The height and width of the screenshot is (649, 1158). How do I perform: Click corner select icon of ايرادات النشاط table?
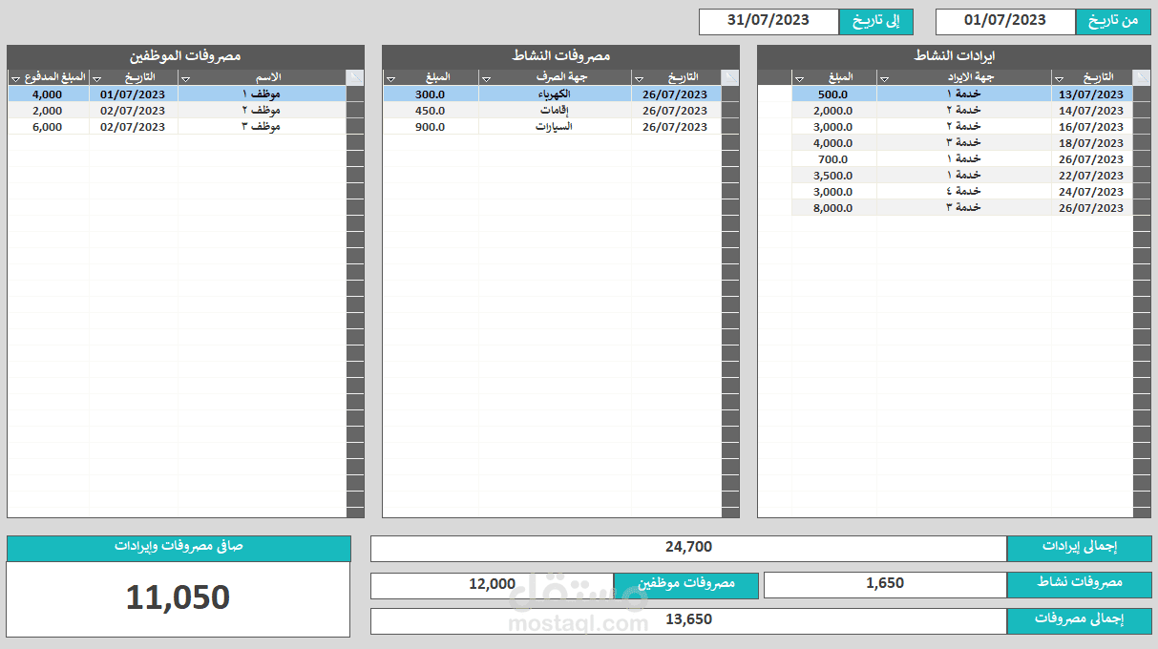tap(1142, 77)
